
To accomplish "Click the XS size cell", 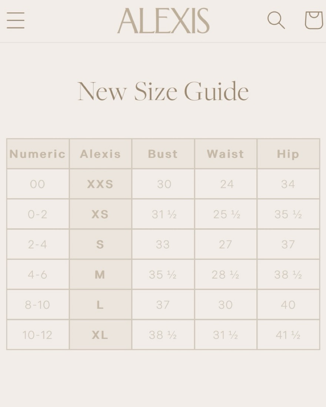I will [100, 214].
